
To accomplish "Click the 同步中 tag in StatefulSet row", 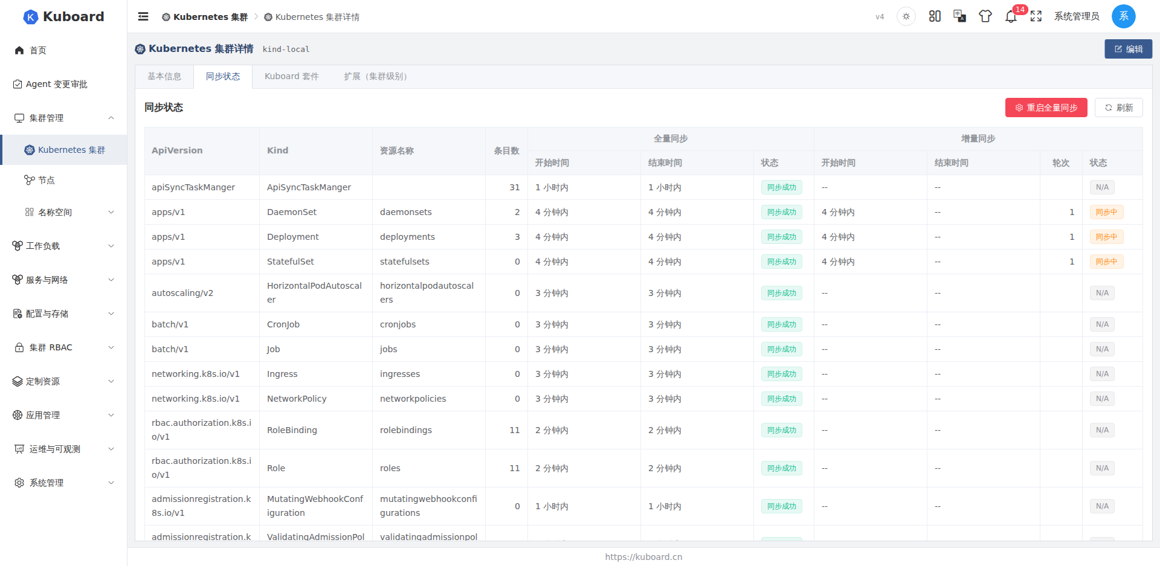I will tap(1107, 262).
